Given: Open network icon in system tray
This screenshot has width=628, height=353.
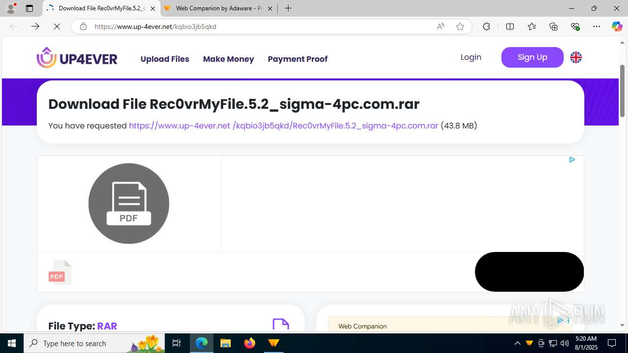Looking at the screenshot, I should pyautogui.click(x=553, y=343).
